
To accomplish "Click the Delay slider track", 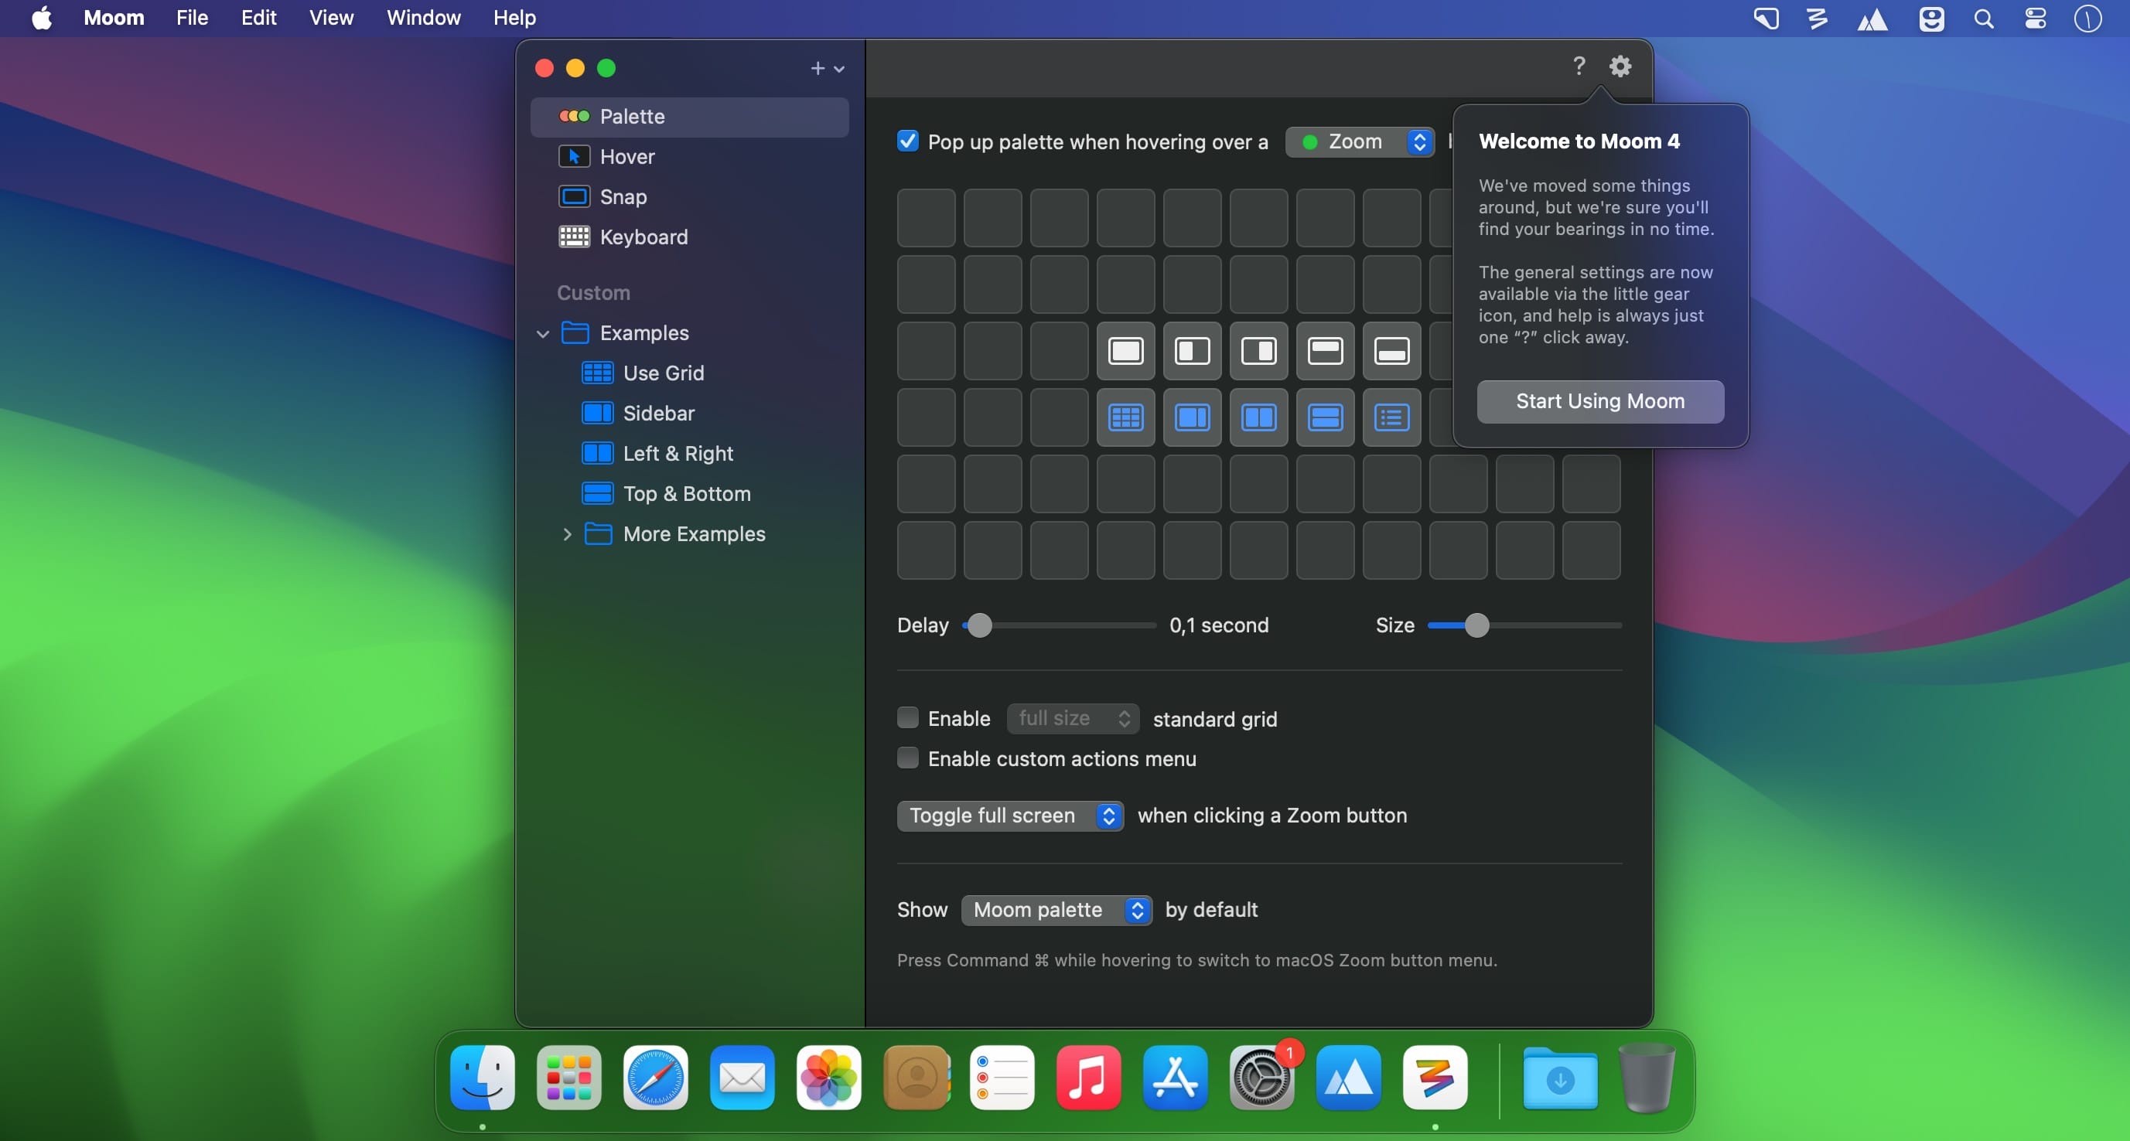I will pyautogui.click(x=1067, y=625).
